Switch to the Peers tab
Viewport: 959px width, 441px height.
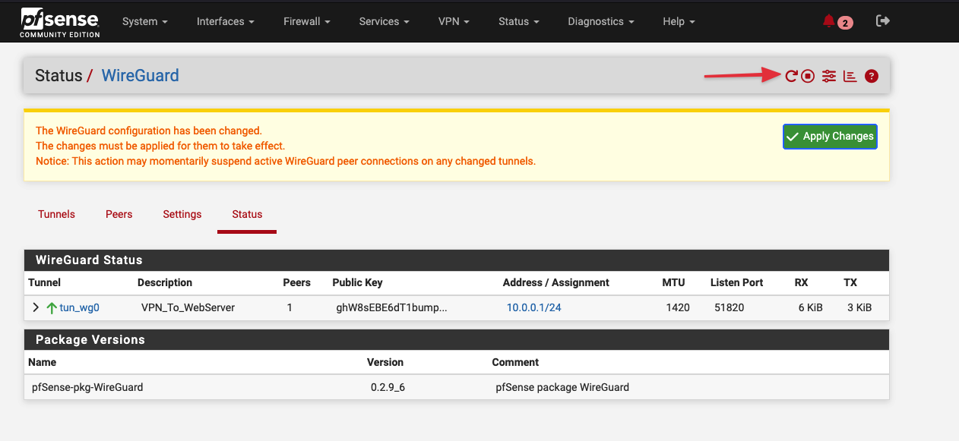click(119, 214)
